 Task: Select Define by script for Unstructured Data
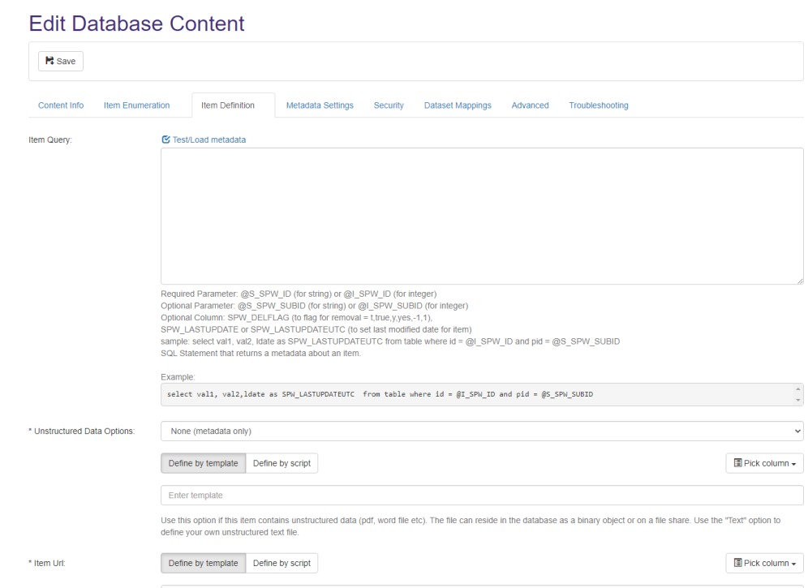(x=282, y=463)
